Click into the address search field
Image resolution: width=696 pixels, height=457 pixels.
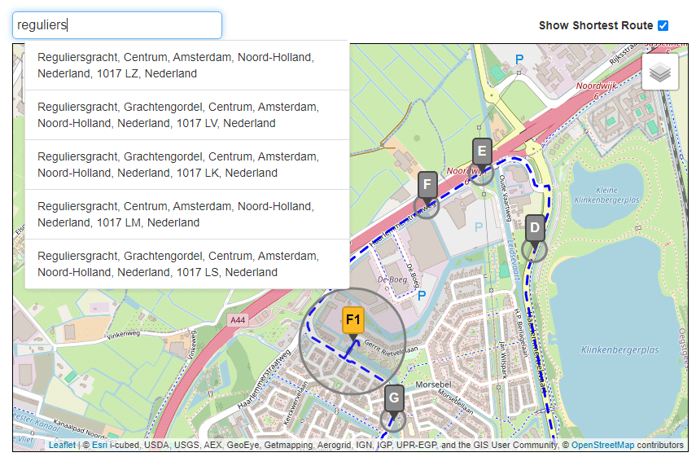point(117,25)
